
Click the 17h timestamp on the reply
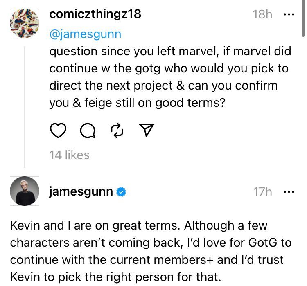(x=262, y=191)
